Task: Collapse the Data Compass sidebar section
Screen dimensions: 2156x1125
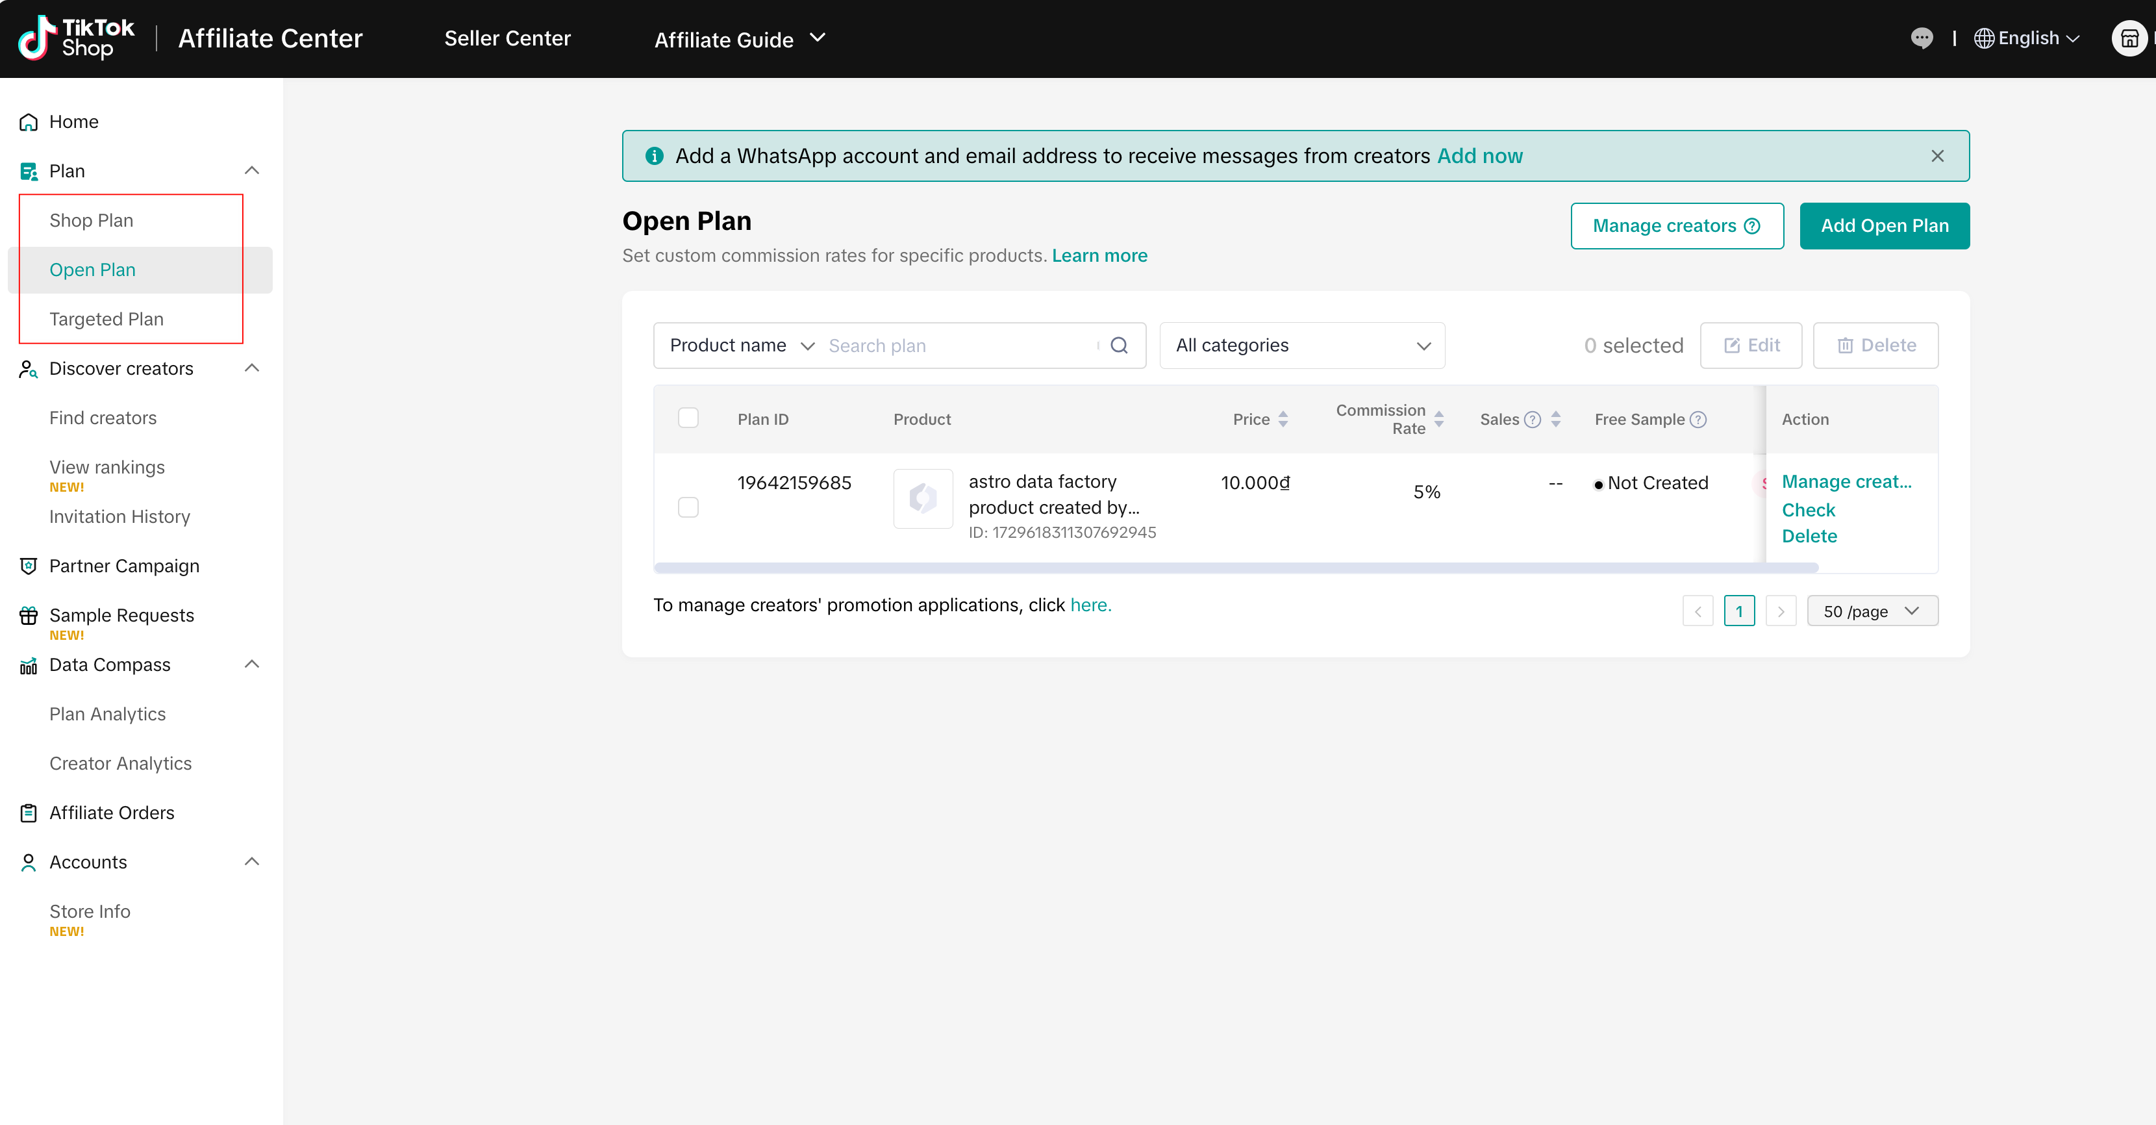Action: [x=251, y=664]
